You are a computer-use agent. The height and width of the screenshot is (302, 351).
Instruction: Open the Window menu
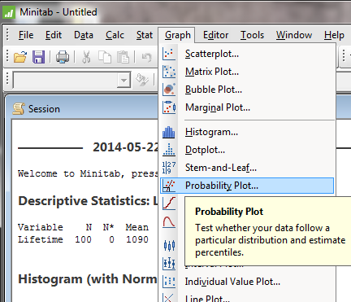(294, 35)
